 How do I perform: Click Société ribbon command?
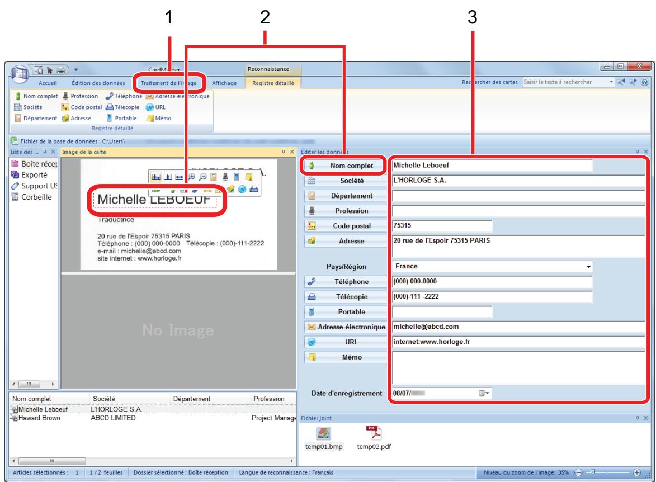coord(29,107)
